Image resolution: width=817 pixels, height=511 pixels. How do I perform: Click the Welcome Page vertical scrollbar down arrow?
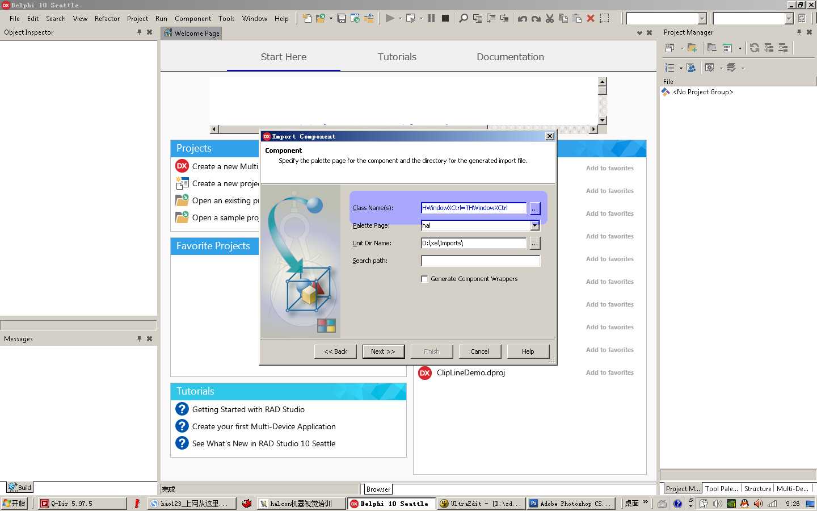pos(603,120)
